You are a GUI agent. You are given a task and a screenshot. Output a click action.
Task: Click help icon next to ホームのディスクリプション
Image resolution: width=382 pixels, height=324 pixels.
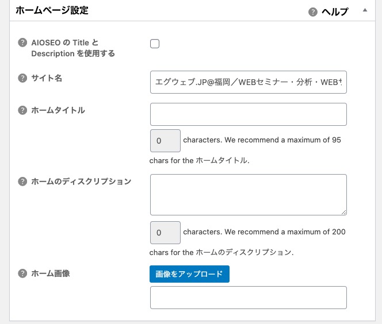coord(23,182)
